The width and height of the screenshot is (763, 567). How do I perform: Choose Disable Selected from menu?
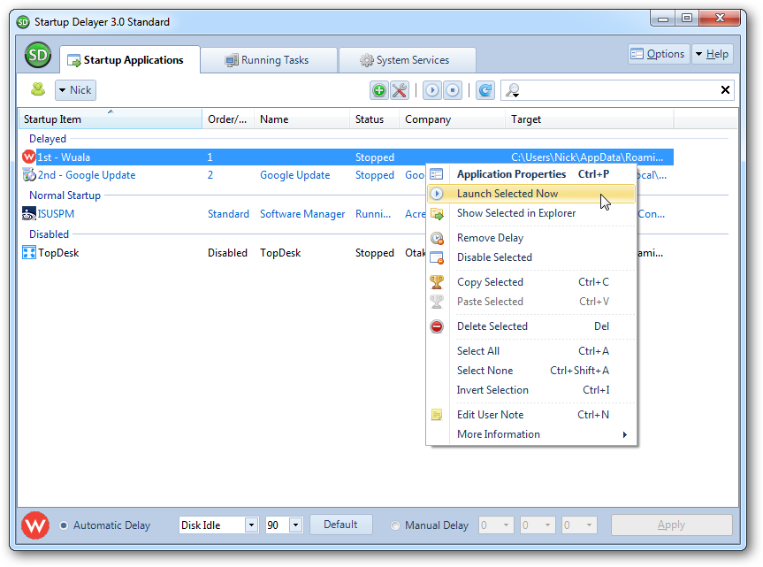[531, 257]
